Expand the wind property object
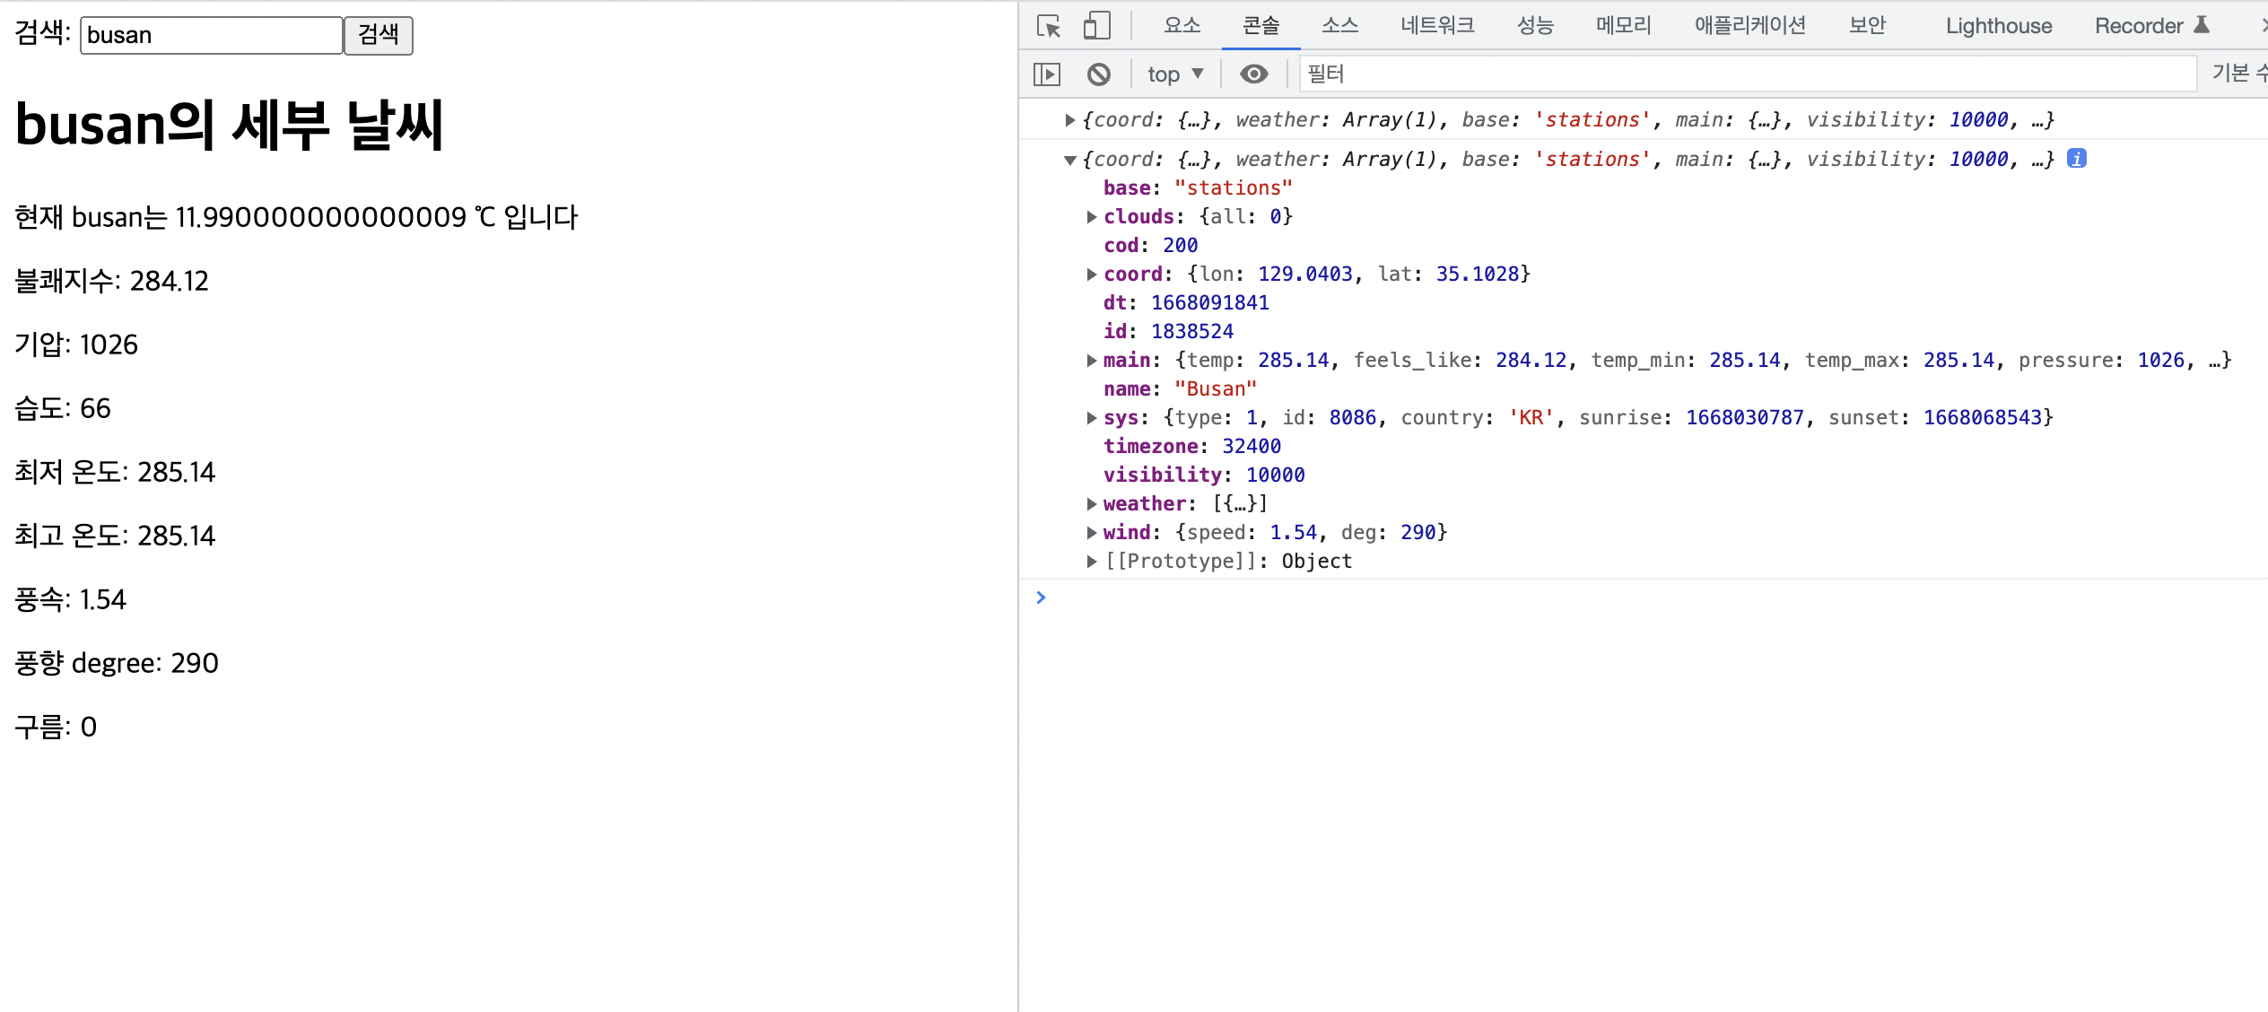Viewport: 2268px width, 1012px height. coord(1092,533)
